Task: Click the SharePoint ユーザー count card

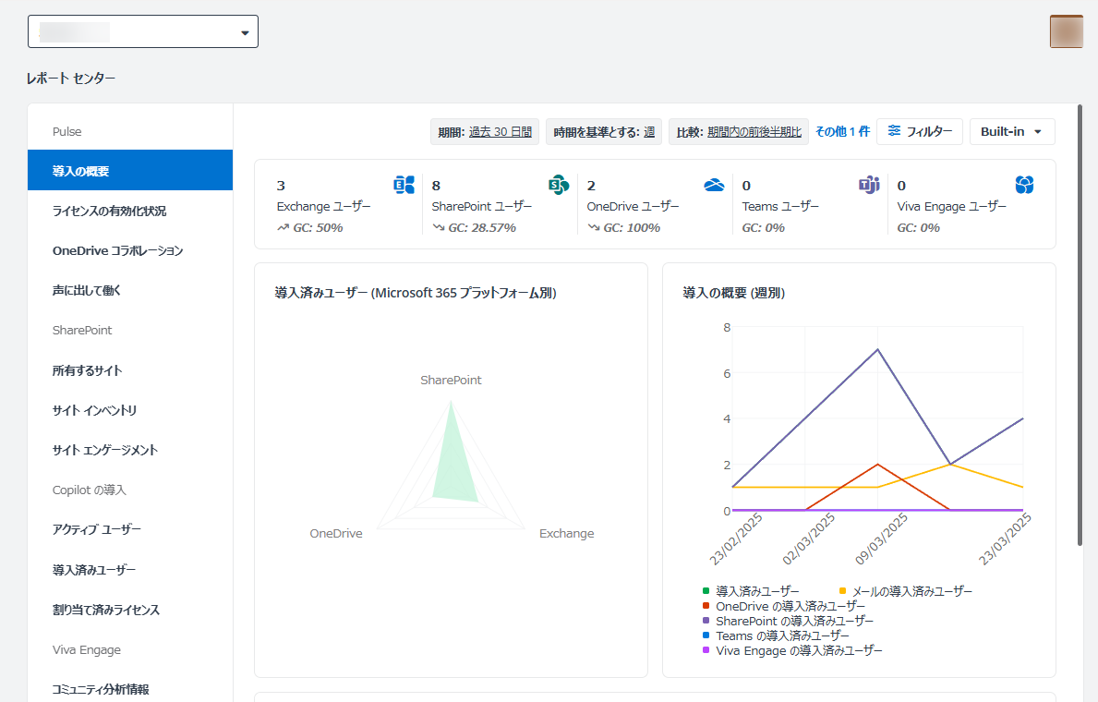Action: tap(501, 204)
